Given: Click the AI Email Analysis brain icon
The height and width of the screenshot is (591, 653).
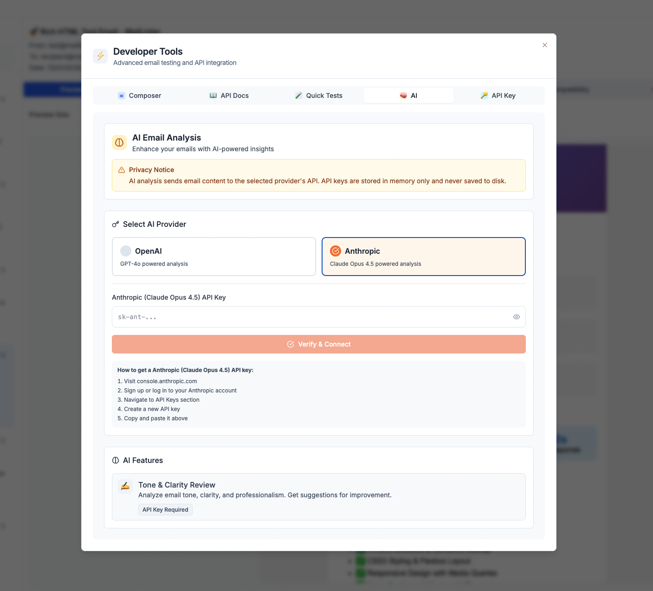Looking at the screenshot, I should 119,142.
